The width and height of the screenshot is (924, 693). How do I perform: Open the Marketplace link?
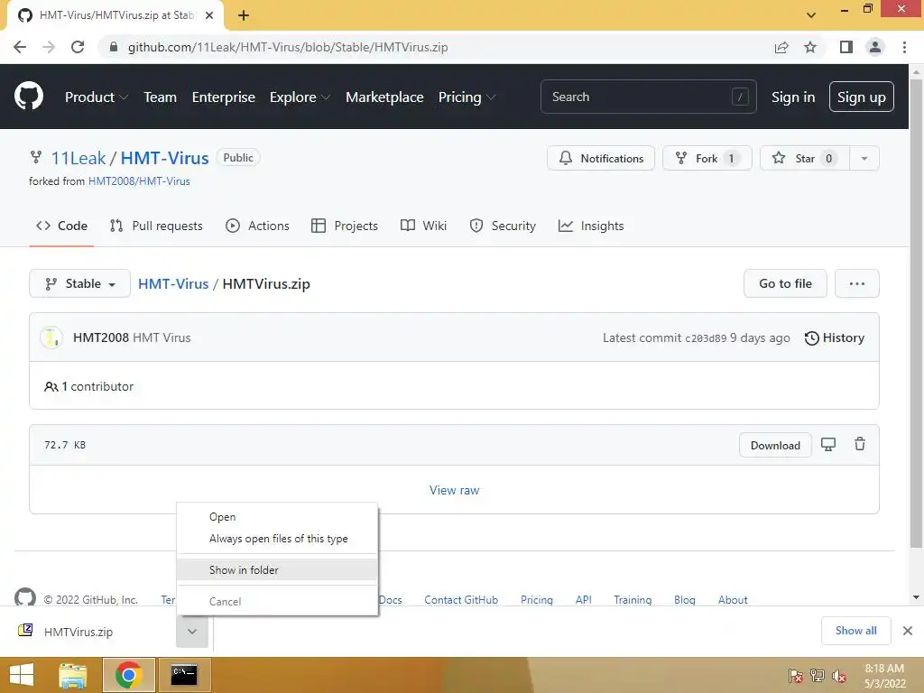pyautogui.click(x=384, y=97)
